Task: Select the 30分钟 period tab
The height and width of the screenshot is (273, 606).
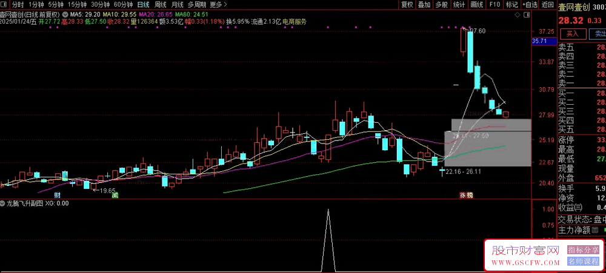Action: pos(100,5)
